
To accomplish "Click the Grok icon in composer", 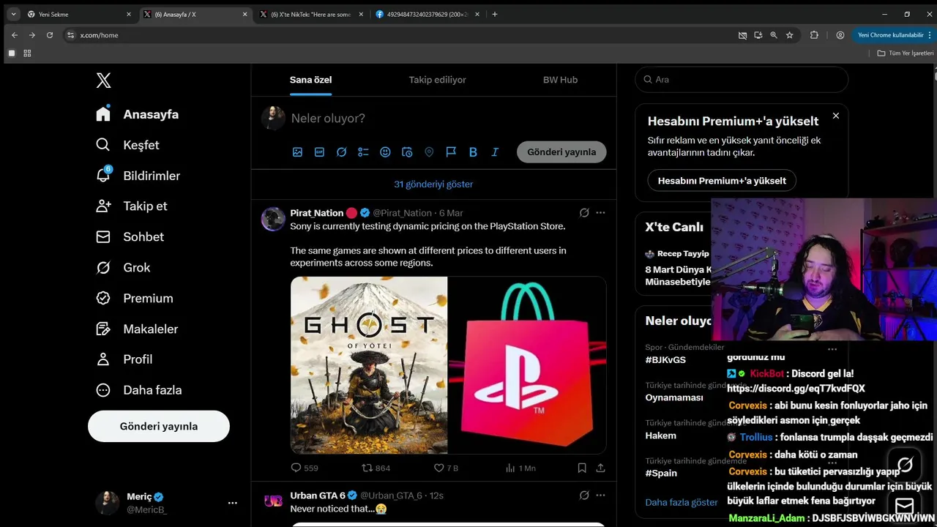I will pyautogui.click(x=341, y=152).
